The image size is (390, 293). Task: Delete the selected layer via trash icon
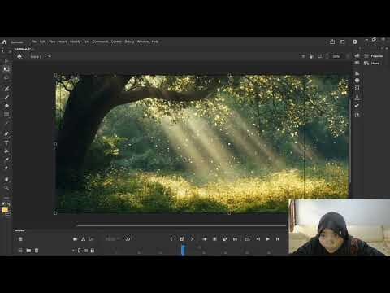(37, 251)
